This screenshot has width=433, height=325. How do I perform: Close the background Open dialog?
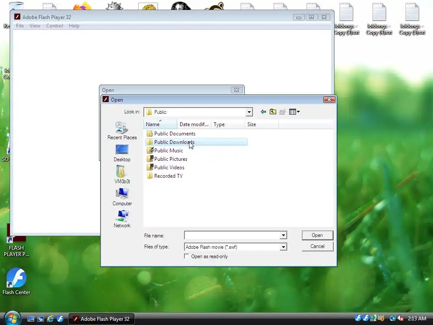[x=237, y=90]
